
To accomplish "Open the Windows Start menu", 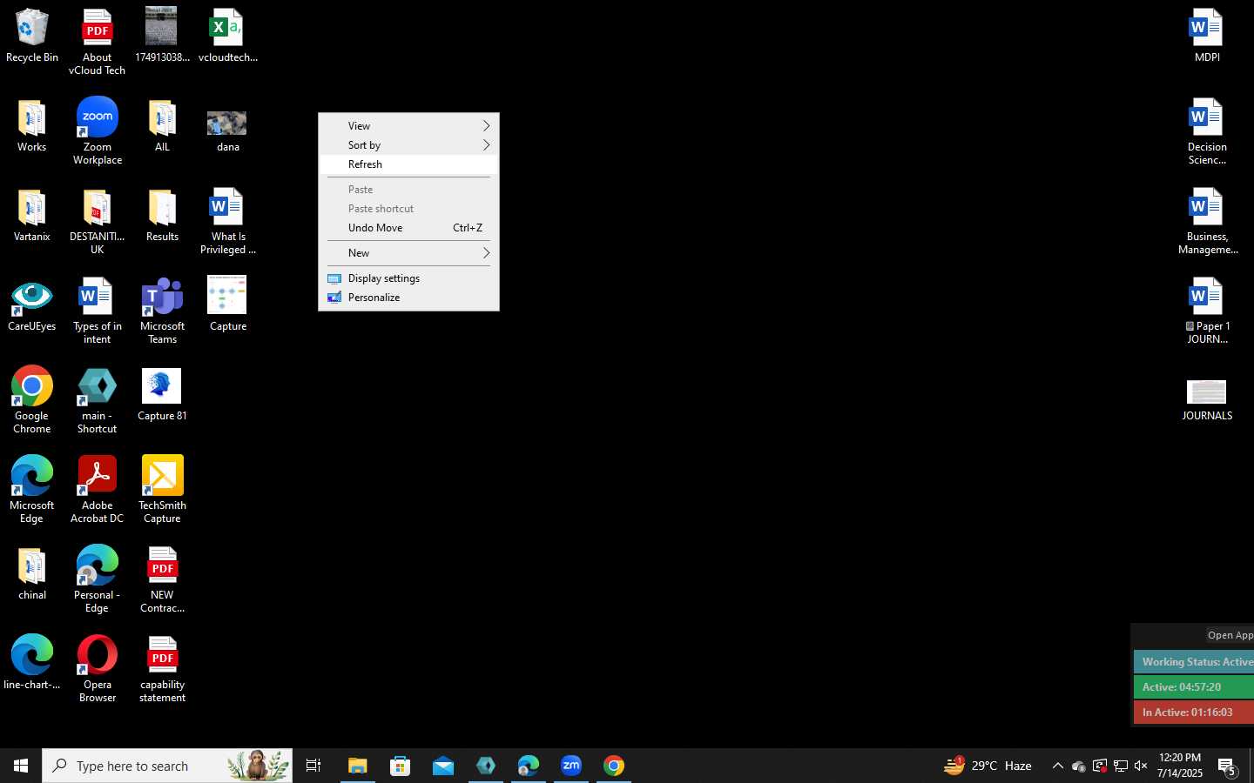I will (21, 766).
